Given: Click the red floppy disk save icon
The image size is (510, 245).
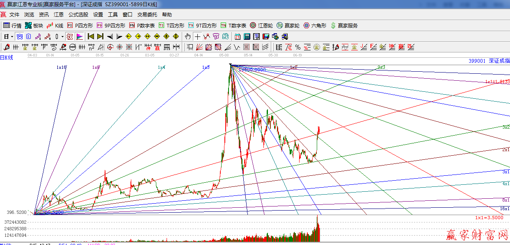Looking at the screenshot, I should [266, 36].
